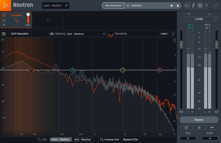Click the output meter type arrow

coord(209,14)
